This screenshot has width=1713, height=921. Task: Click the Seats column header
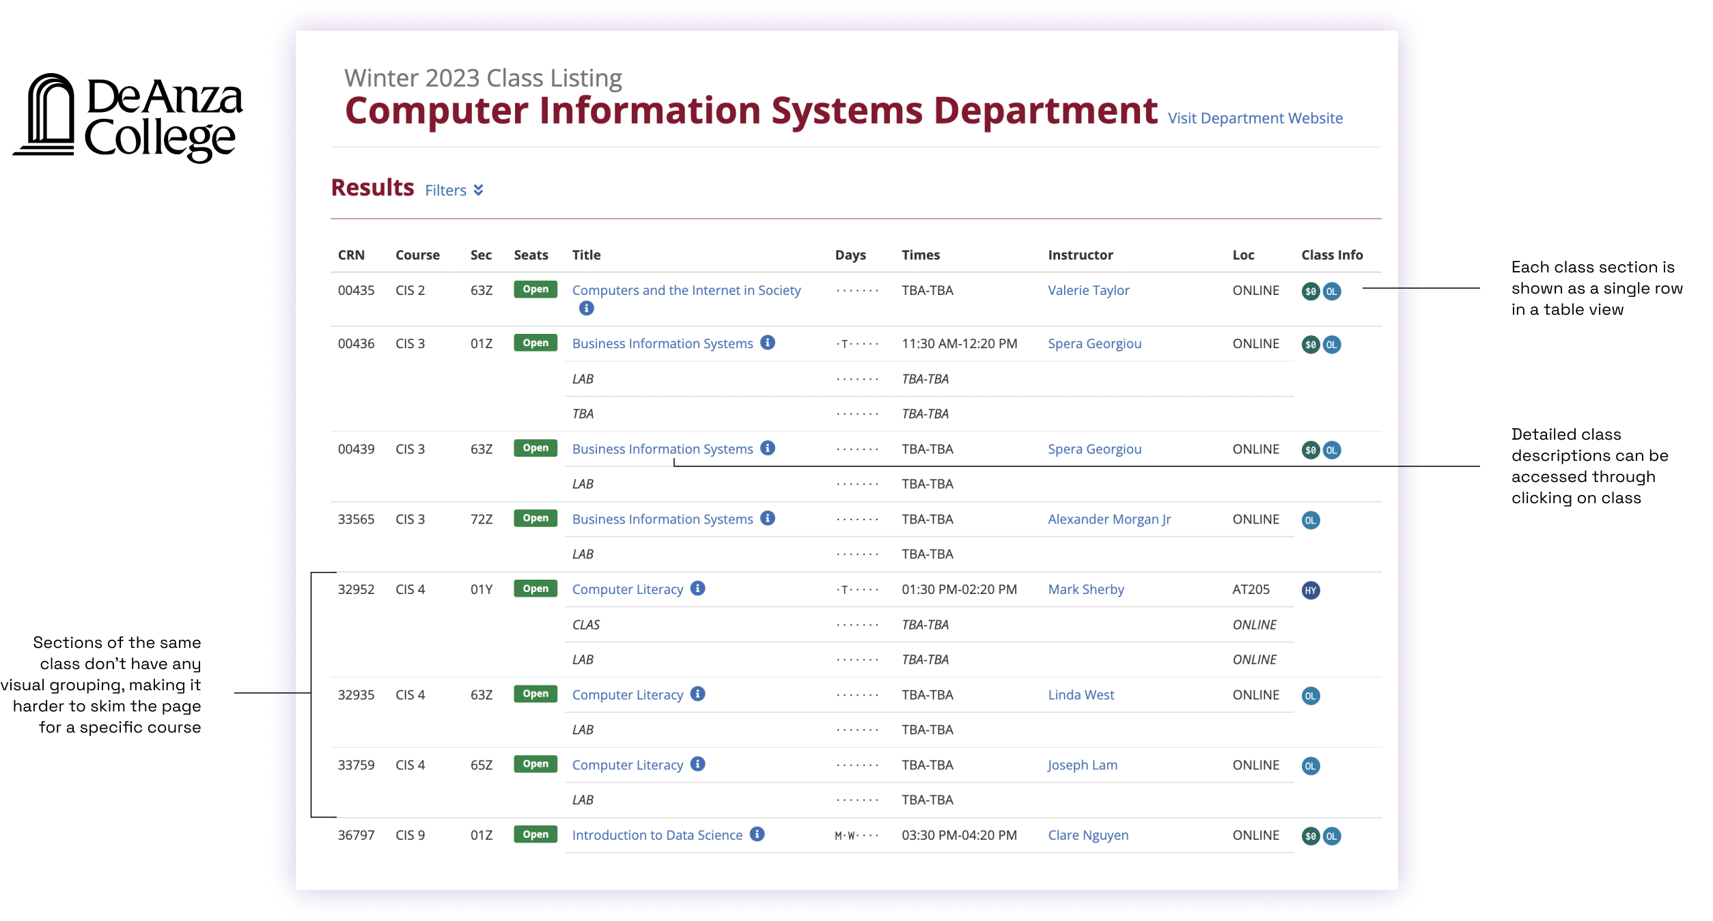(x=531, y=255)
